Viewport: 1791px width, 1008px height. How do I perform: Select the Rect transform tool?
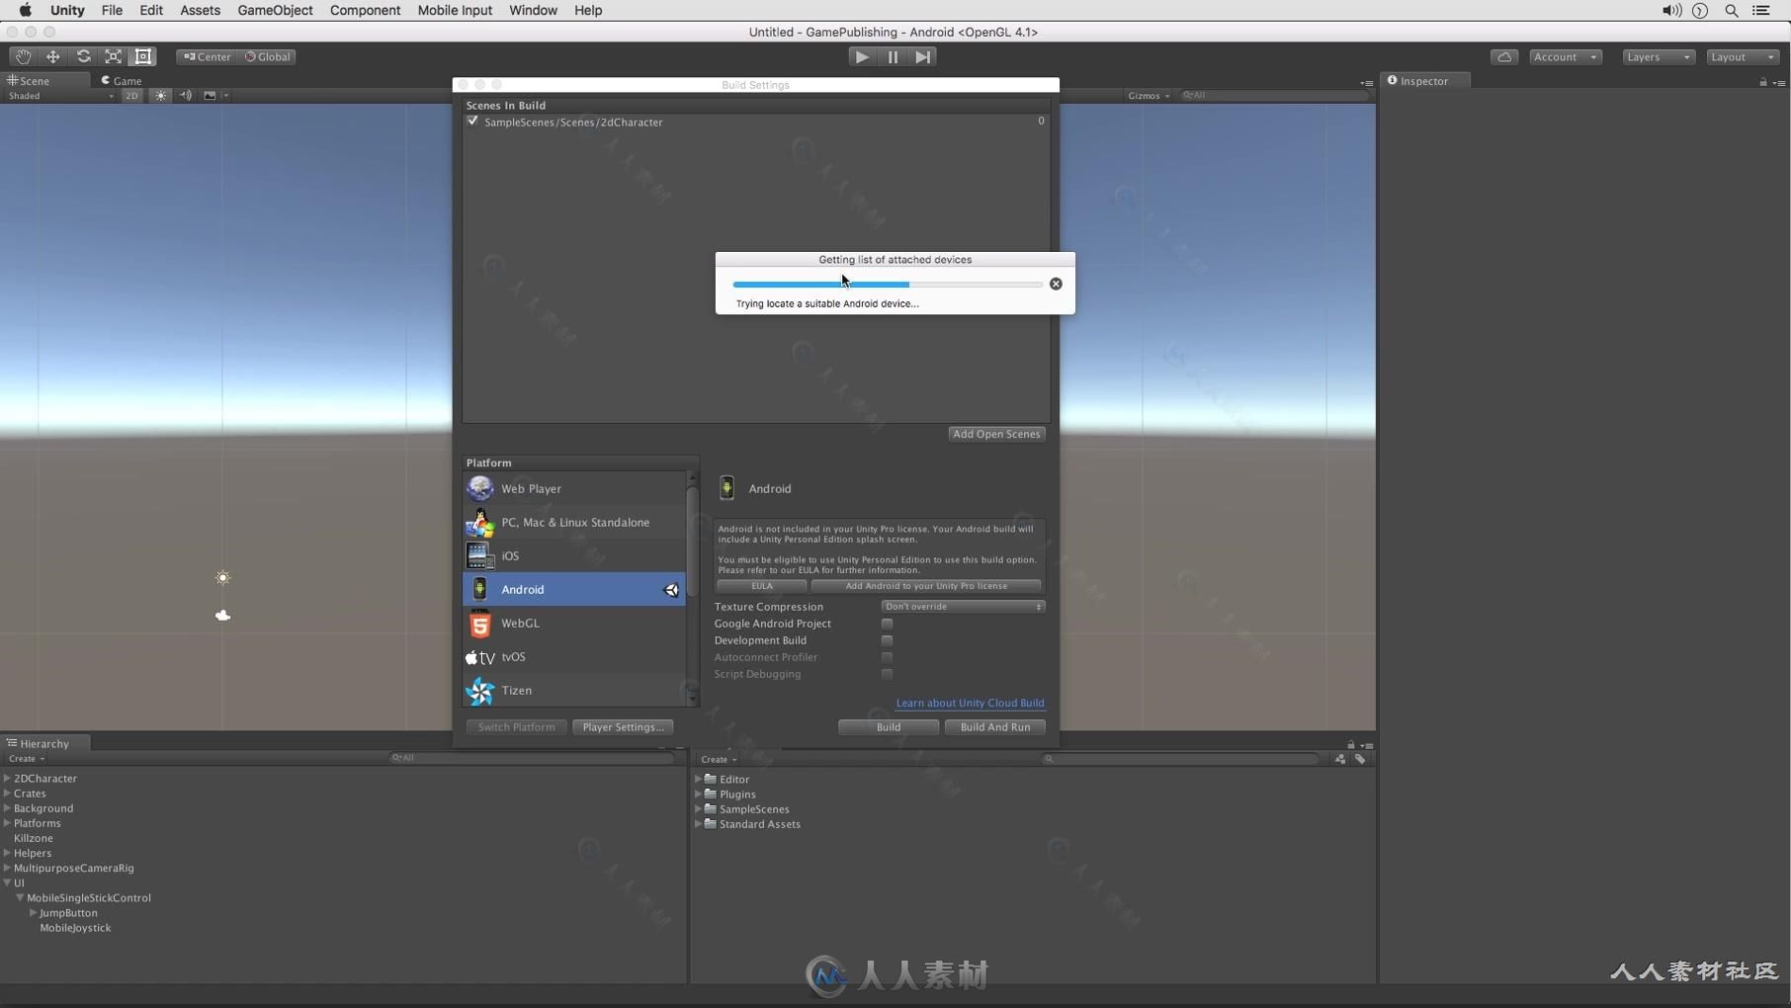pos(143,56)
